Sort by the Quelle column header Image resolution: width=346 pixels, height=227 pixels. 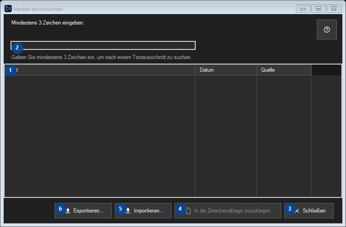(x=284, y=70)
